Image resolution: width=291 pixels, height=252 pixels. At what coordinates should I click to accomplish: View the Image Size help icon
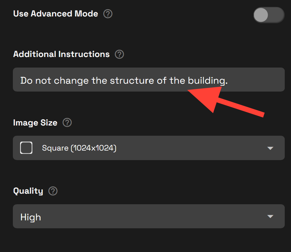coord(67,123)
